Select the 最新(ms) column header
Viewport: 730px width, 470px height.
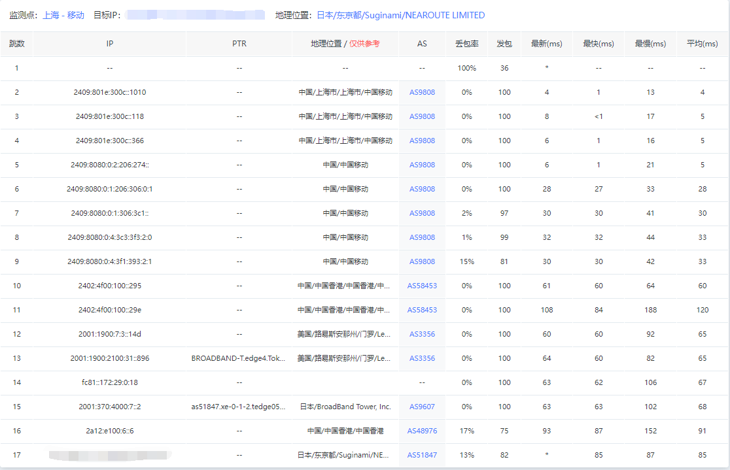(x=547, y=44)
